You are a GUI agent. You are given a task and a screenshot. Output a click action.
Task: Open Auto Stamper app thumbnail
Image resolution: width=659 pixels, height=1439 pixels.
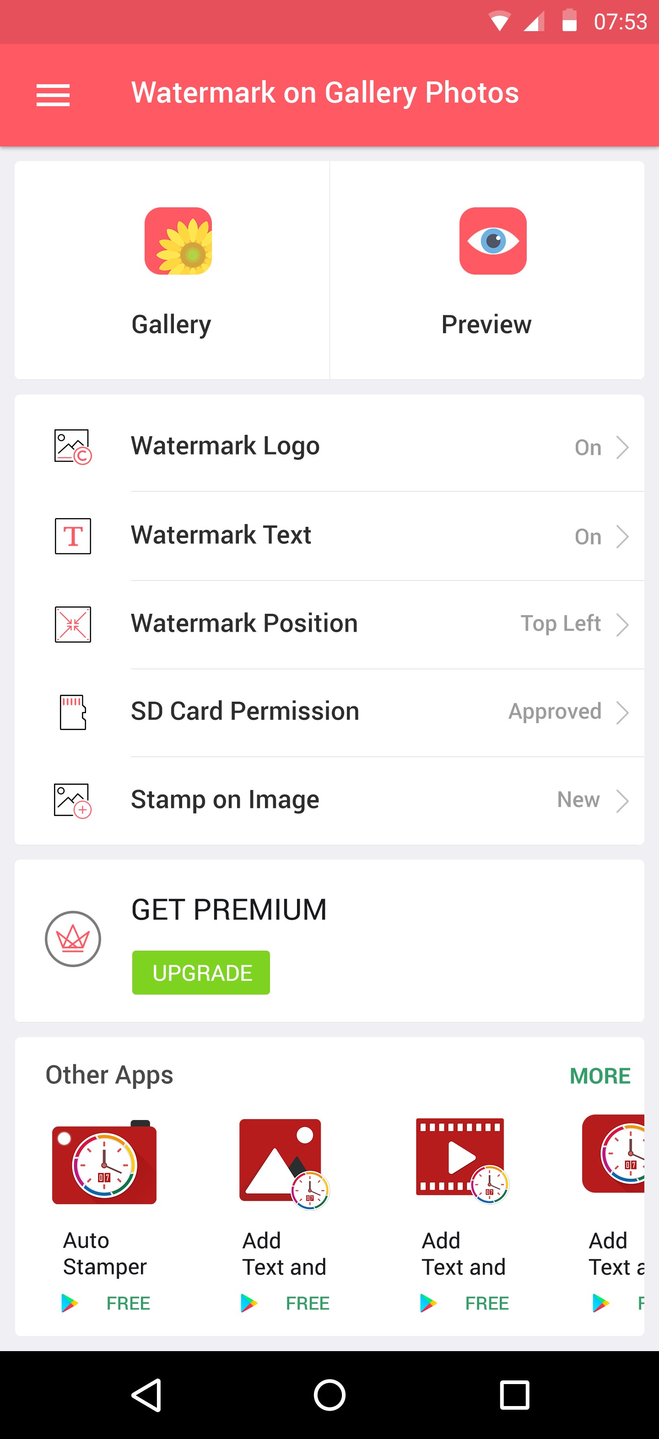pos(104,1163)
